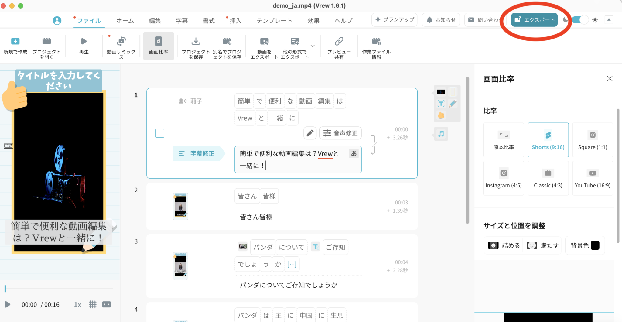
Task: Click the clip list vertical scrollbar
Action: [468, 150]
